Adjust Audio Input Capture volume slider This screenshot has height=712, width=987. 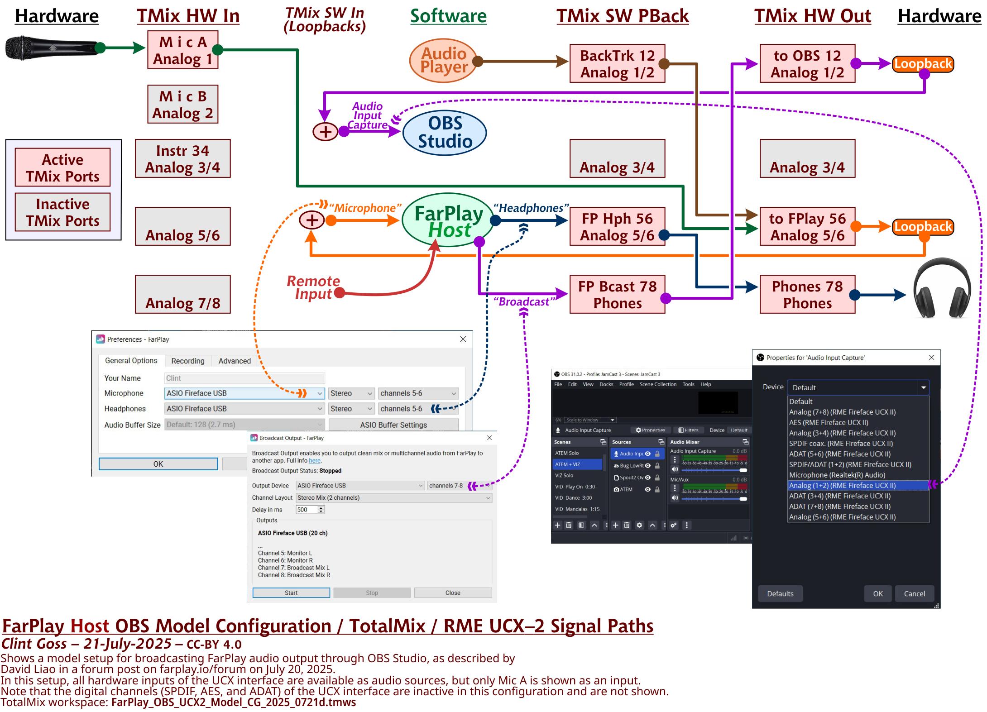[x=714, y=471]
